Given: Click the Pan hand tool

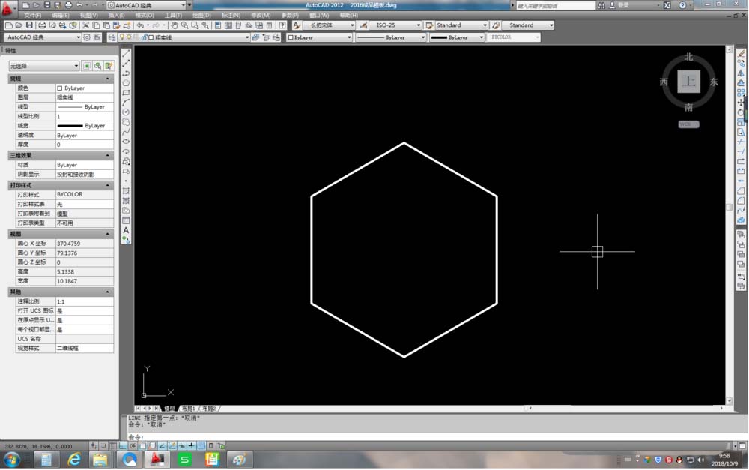Looking at the screenshot, I should tap(175, 25).
